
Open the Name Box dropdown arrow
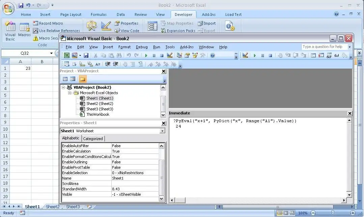click(x=51, y=53)
